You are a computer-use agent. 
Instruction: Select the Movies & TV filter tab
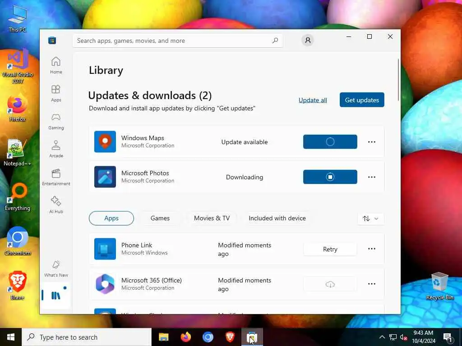[x=212, y=219]
